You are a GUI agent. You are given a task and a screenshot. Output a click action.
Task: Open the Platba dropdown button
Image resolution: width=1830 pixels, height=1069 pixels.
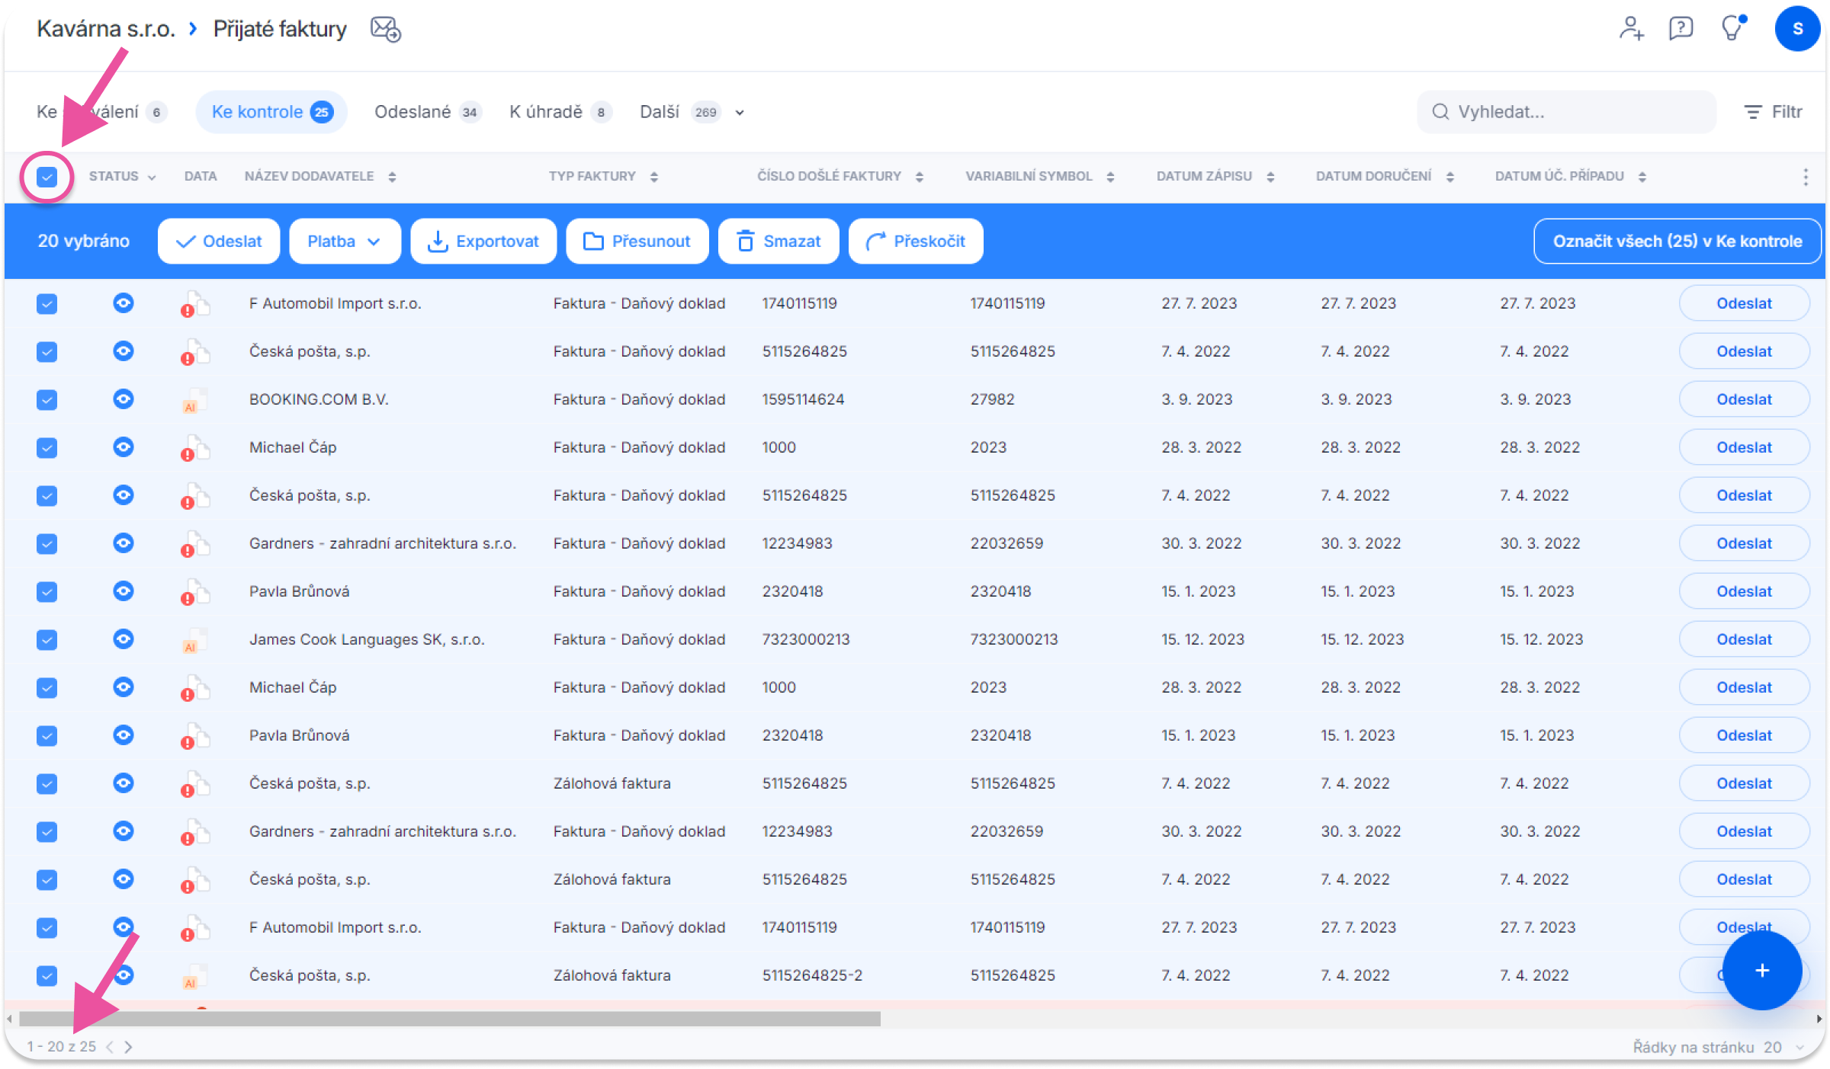click(x=345, y=242)
